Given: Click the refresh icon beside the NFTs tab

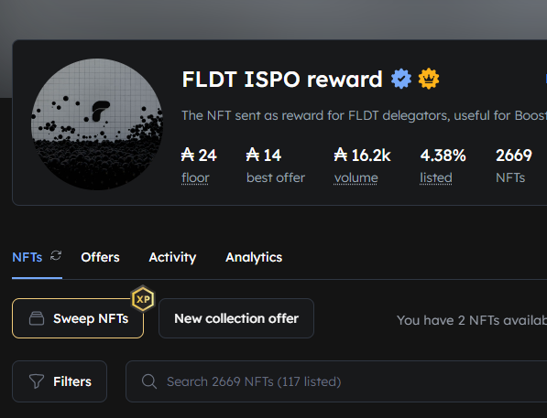Looking at the screenshot, I should pos(56,256).
